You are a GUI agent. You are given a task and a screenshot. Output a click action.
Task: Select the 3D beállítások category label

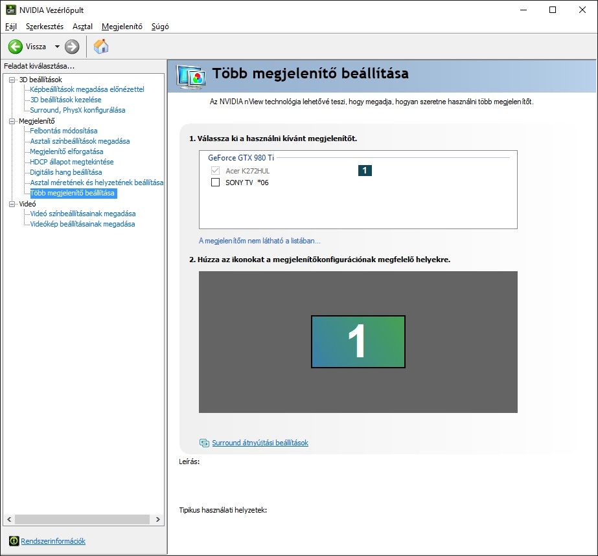pyautogui.click(x=40, y=80)
